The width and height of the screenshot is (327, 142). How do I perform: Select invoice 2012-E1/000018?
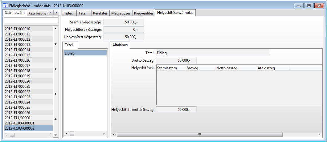28,71
